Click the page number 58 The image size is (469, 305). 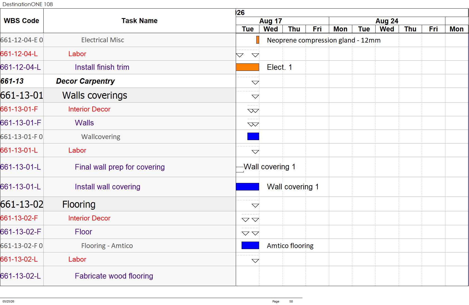[291, 301]
